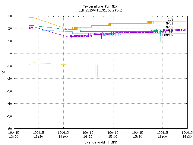Click the NPD1 legend label
The image size is (193, 145).
coord(169,23)
